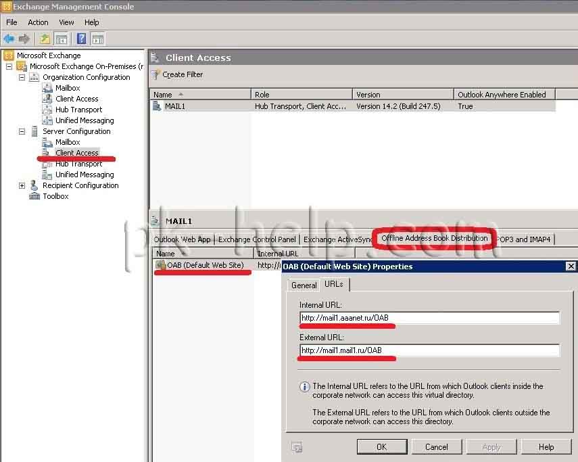Open the Action menu
This screenshot has width=578, height=462.
click(x=38, y=22)
